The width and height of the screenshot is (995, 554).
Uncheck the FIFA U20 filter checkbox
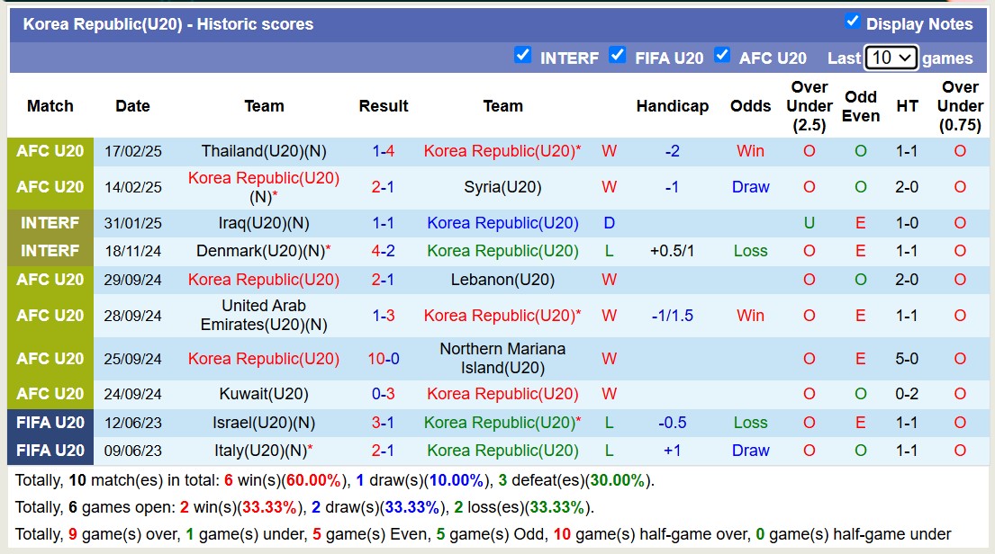617,56
